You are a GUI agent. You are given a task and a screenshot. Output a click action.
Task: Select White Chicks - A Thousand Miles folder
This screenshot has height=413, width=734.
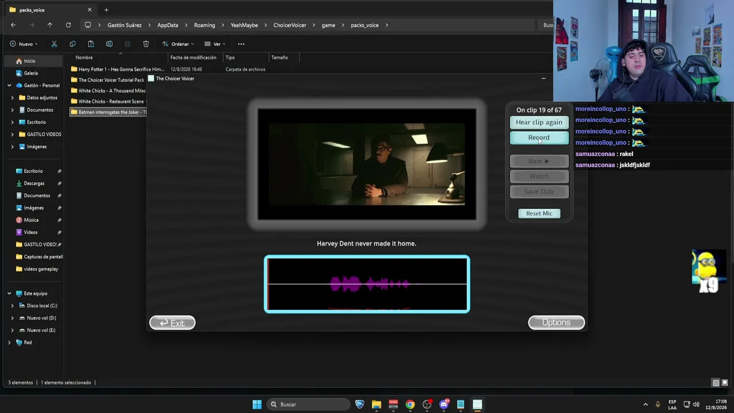[x=108, y=91]
